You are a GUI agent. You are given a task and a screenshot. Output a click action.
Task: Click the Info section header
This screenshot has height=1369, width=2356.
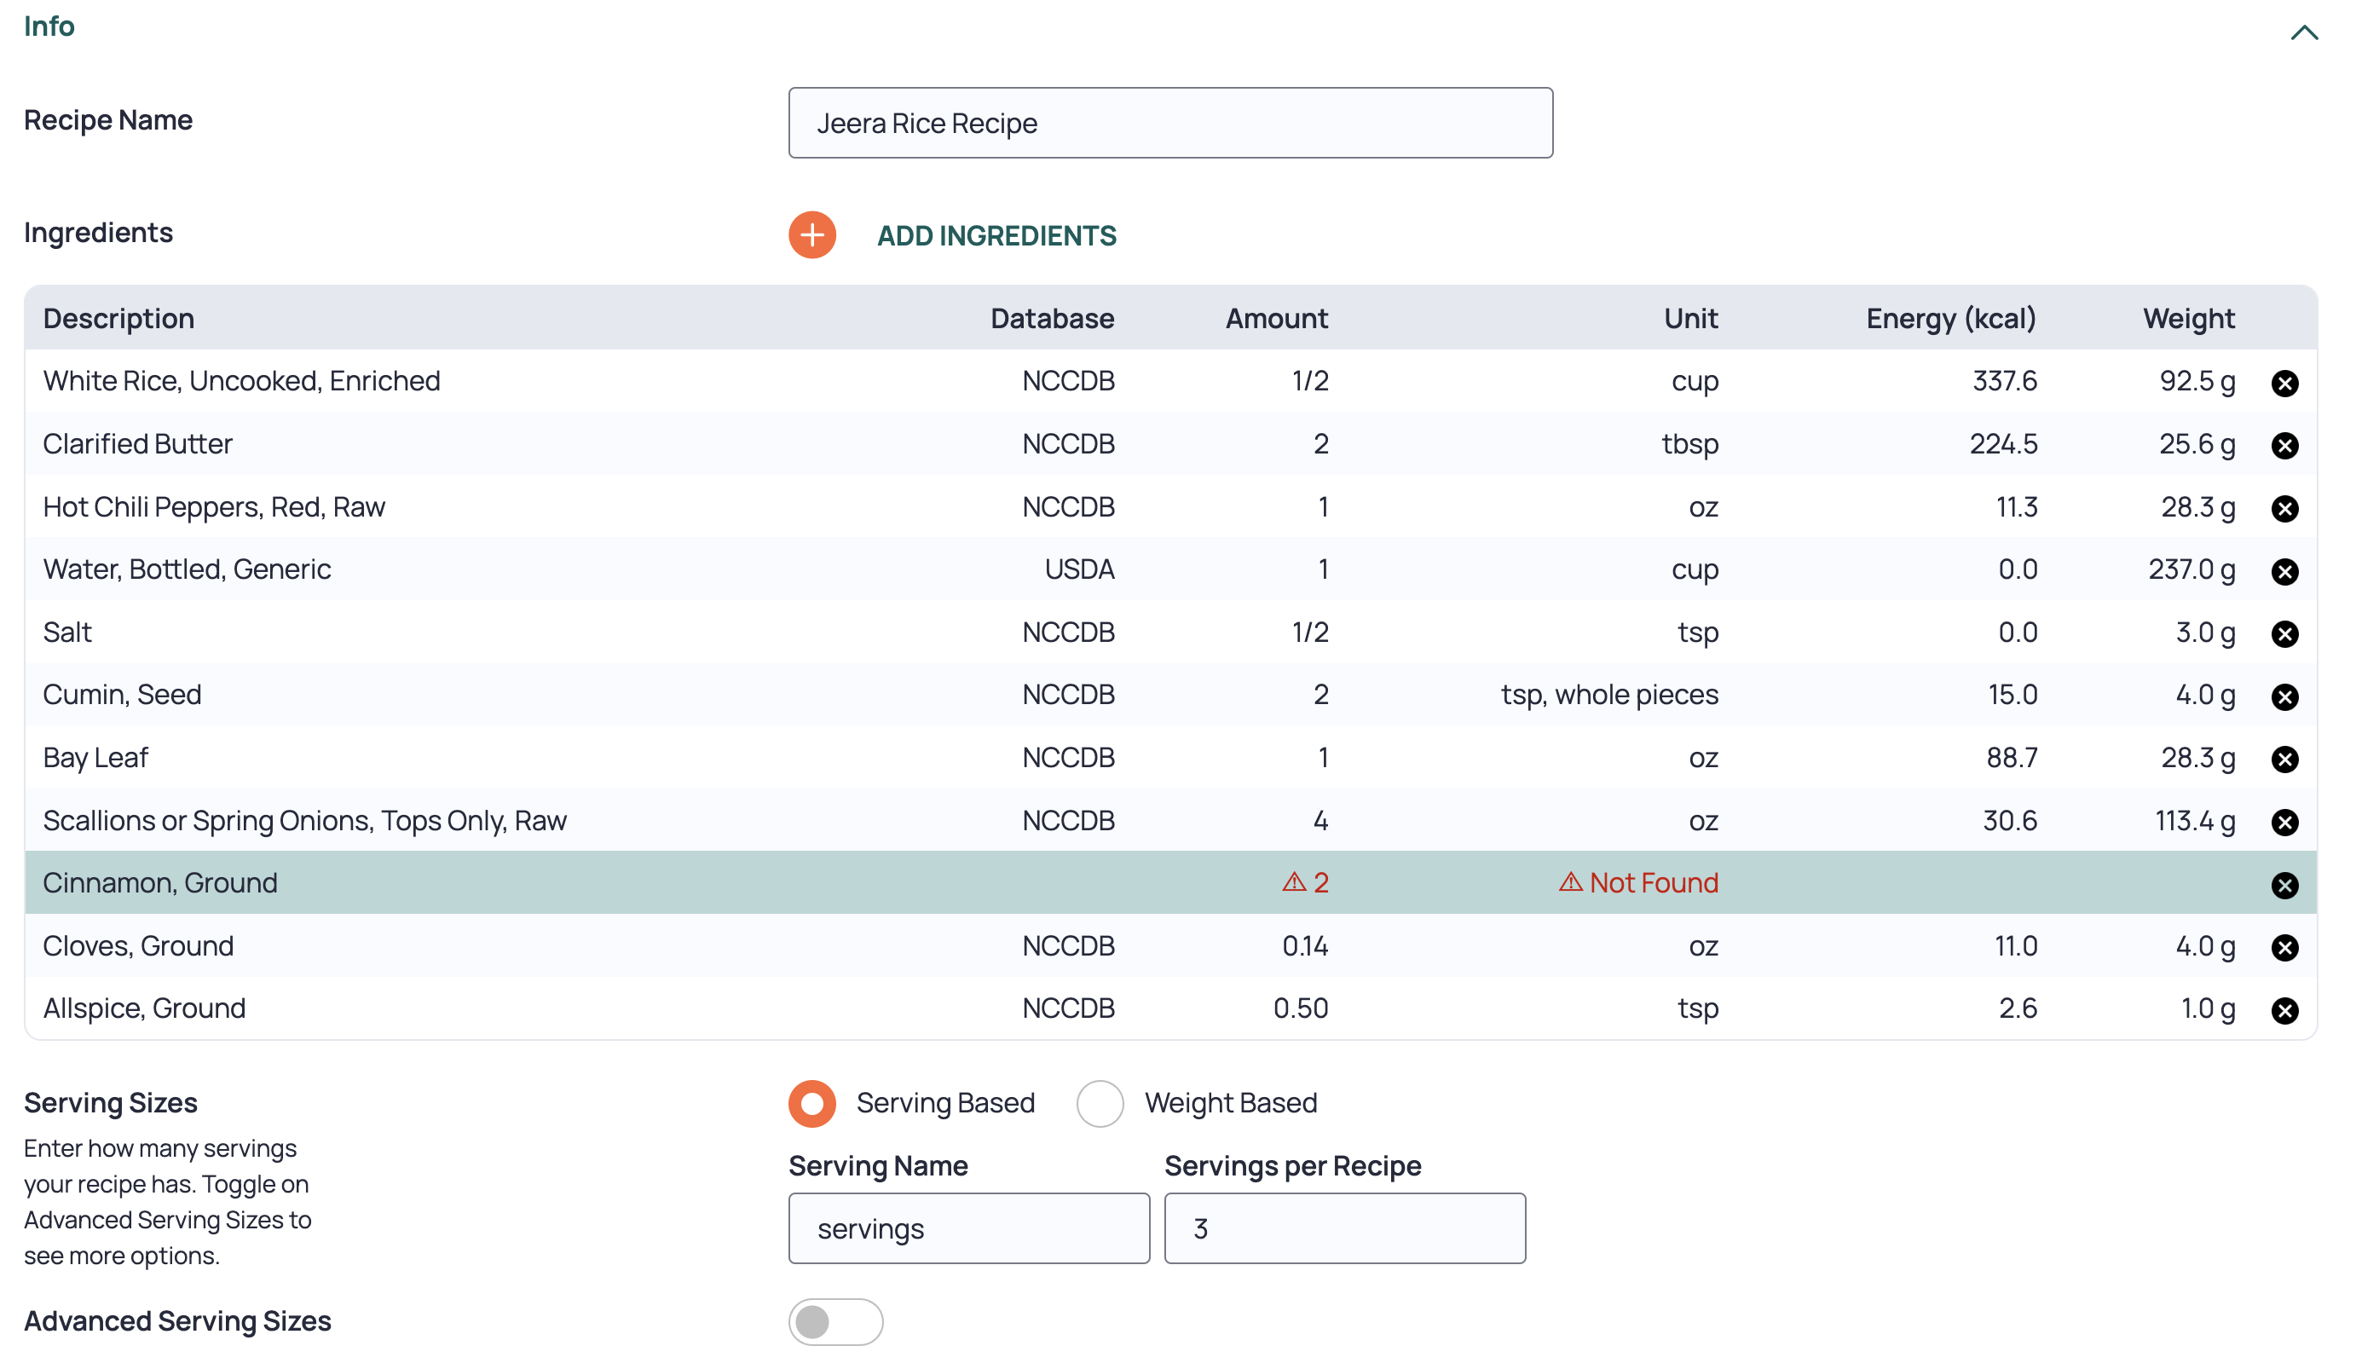(49, 26)
